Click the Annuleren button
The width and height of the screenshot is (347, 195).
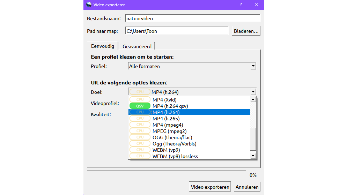click(x=247, y=187)
